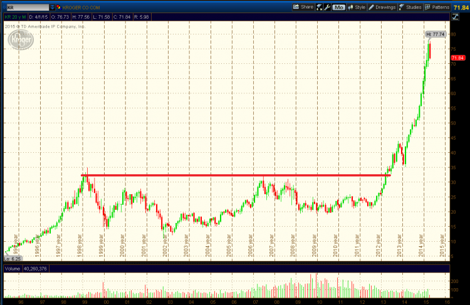Open the Share menu
Image resolution: width=470 pixels, height=305 pixels.
pyautogui.click(x=303, y=7)
